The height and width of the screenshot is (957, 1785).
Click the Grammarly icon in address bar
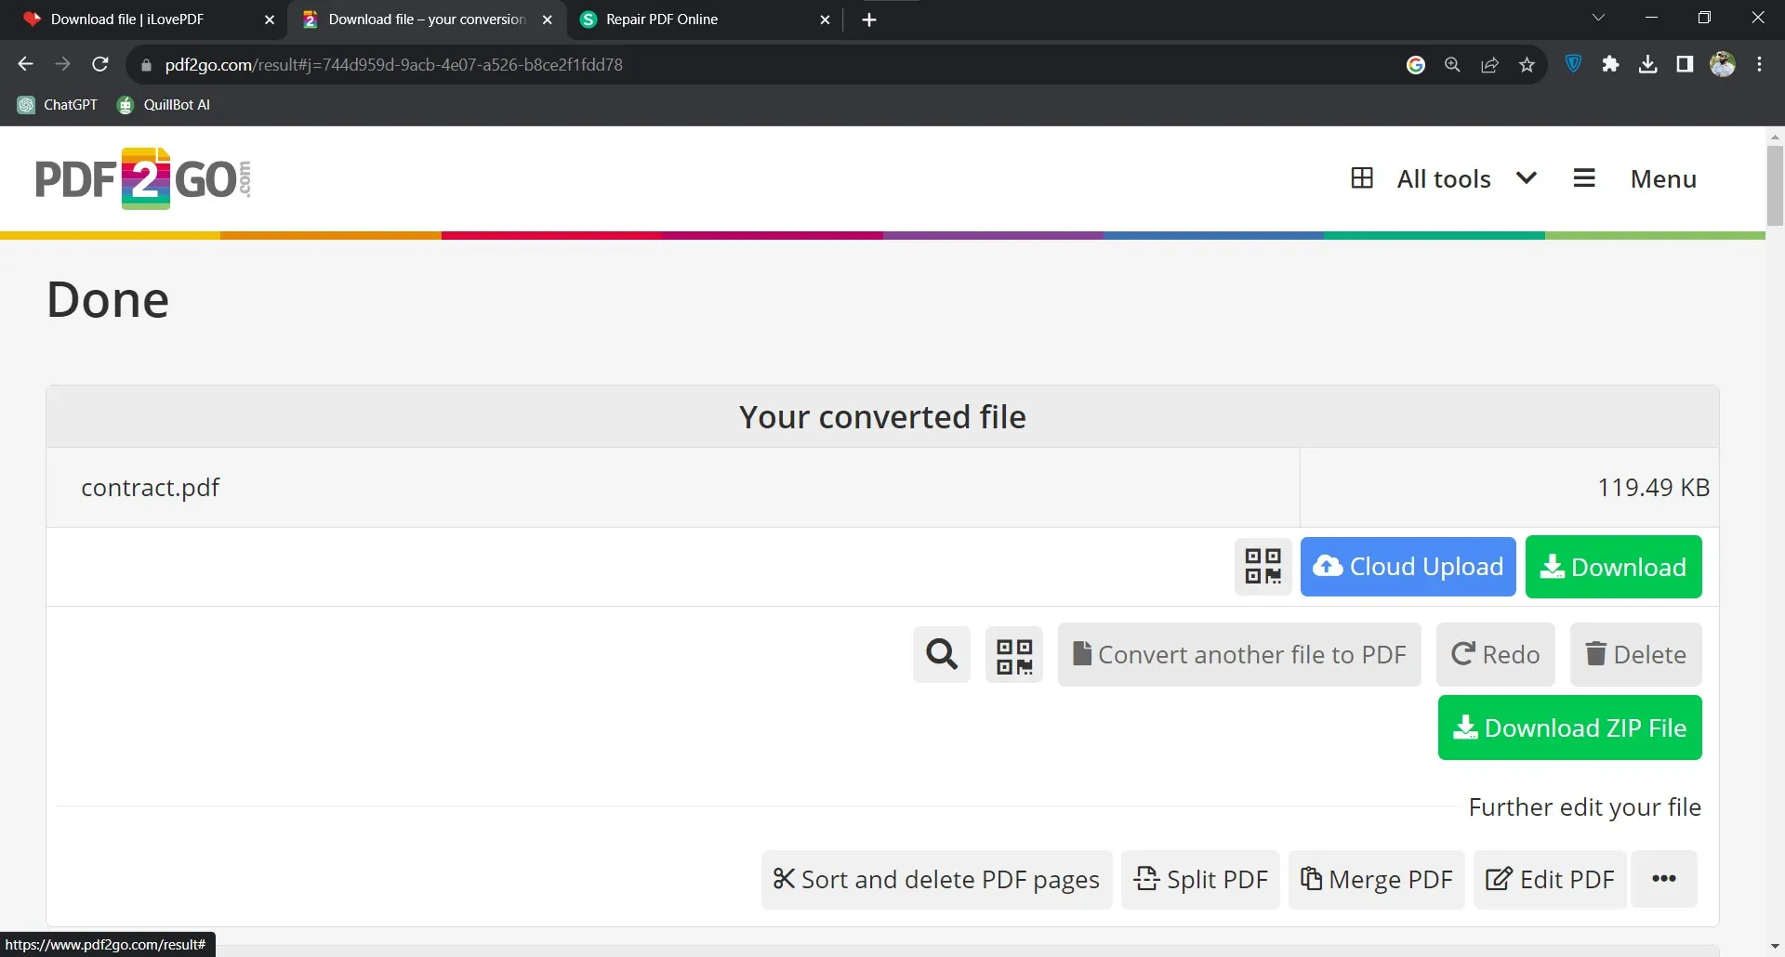1416,64
